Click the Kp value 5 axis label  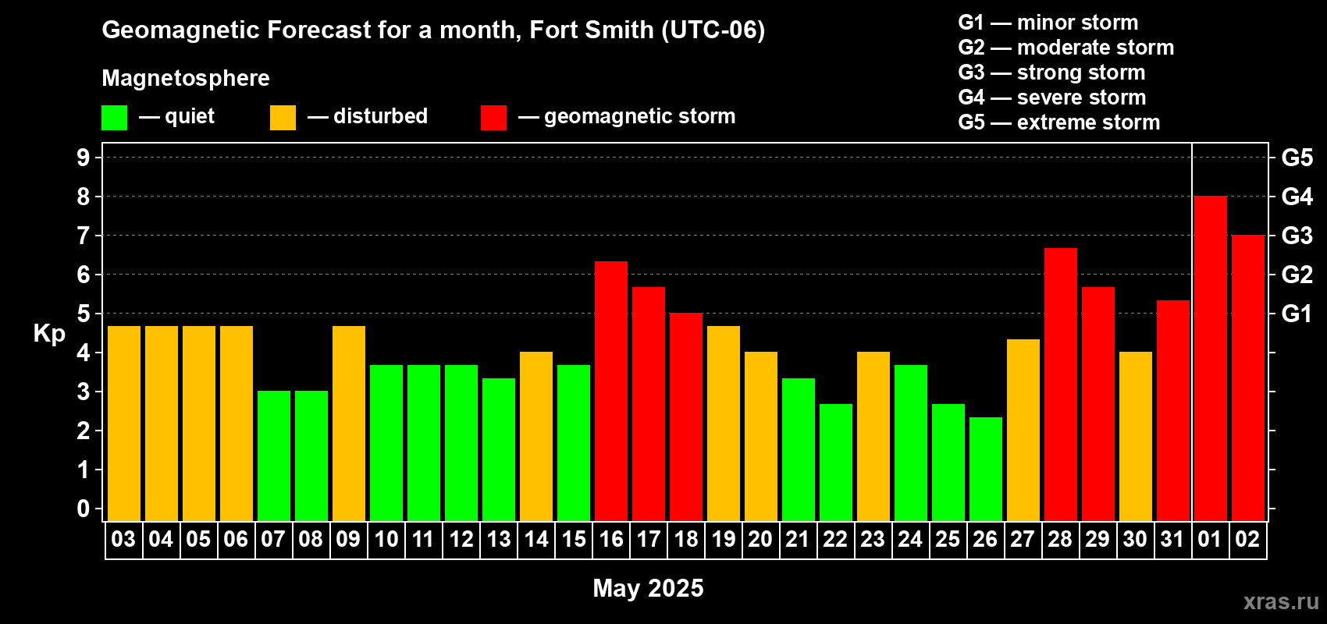pos(84,314)
